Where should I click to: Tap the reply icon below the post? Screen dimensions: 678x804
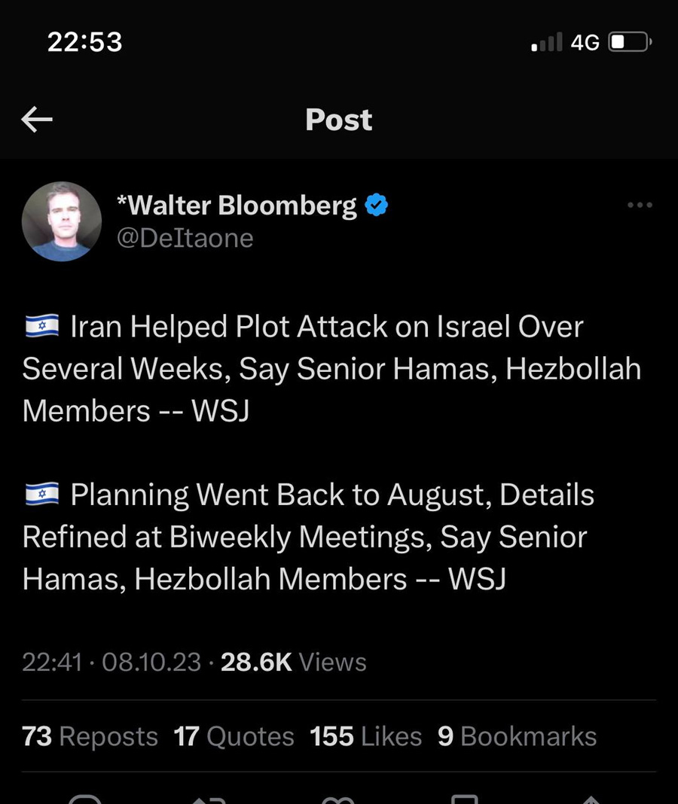pyautogui.click(x=84, y=798)
